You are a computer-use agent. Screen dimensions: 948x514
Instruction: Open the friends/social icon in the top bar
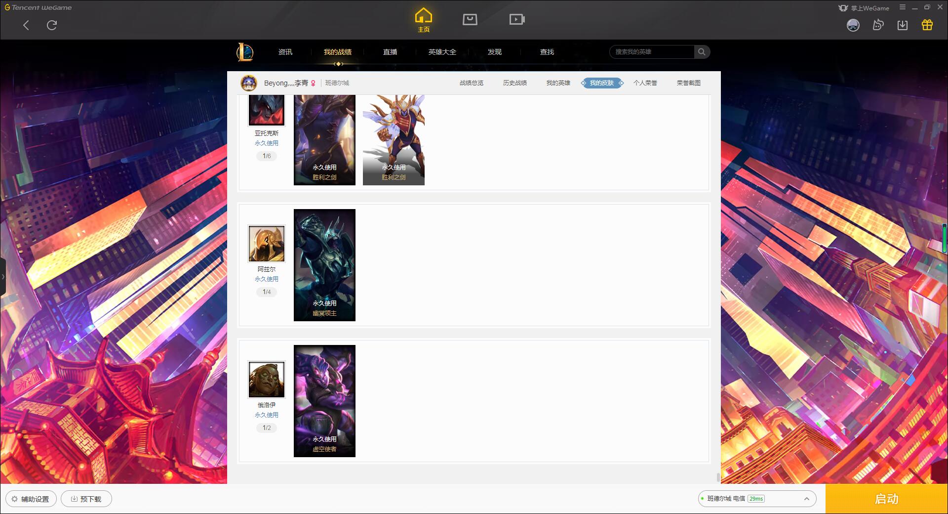click(x=878, y=25)
